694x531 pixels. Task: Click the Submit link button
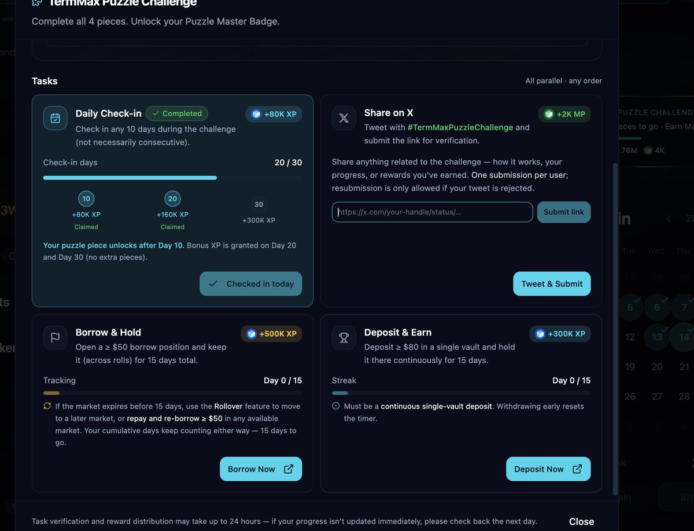point(564,212)
